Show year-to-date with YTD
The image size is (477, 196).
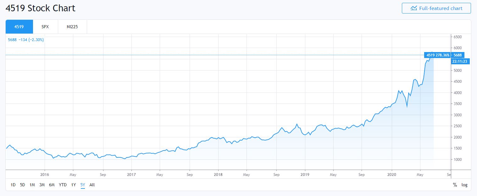tap(63, 185)
